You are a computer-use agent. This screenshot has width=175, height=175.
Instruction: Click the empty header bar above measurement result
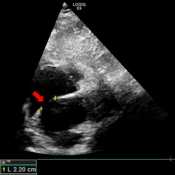(18, 162)
